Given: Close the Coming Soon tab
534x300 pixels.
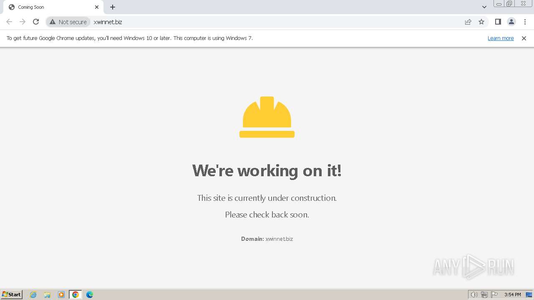Looking at the screenshot, I should coord(97,7).
